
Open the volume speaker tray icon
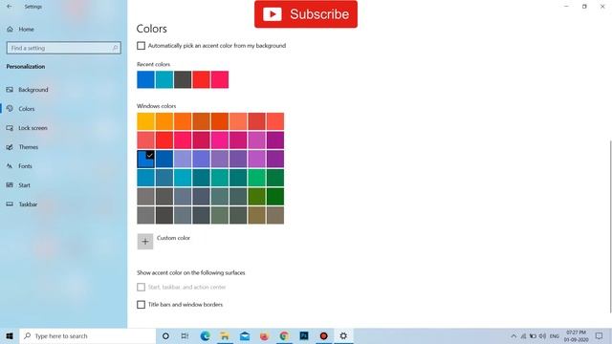pos(542,336)
